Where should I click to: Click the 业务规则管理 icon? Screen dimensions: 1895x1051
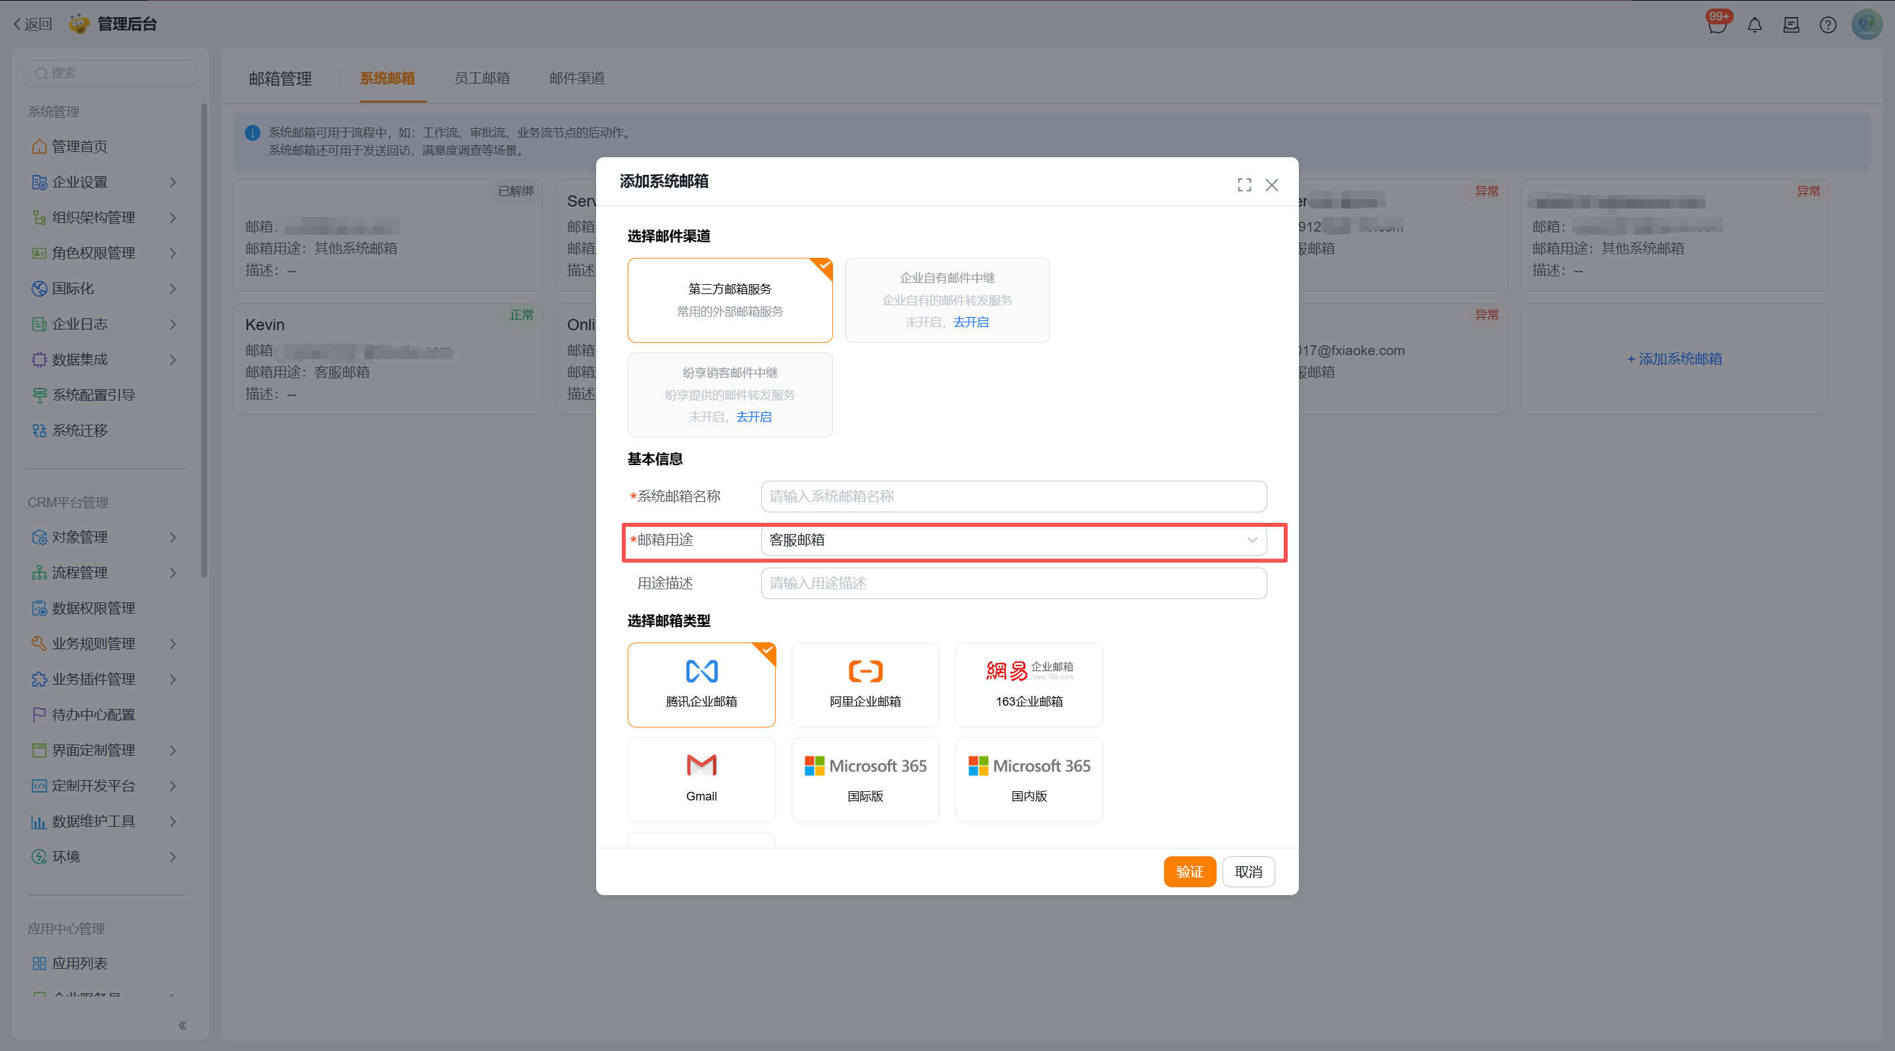coord(39,643)
